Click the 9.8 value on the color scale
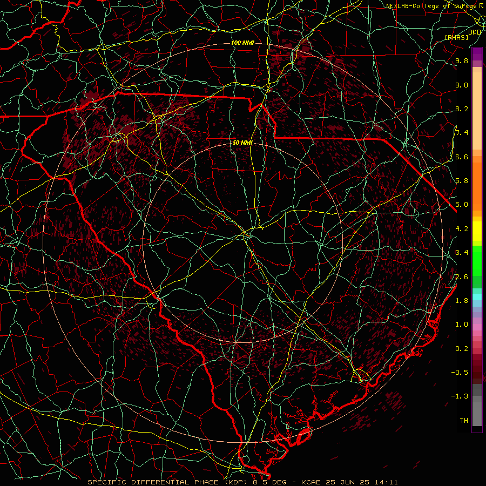Viewport: 486px width, 486px height. (462, 61)
